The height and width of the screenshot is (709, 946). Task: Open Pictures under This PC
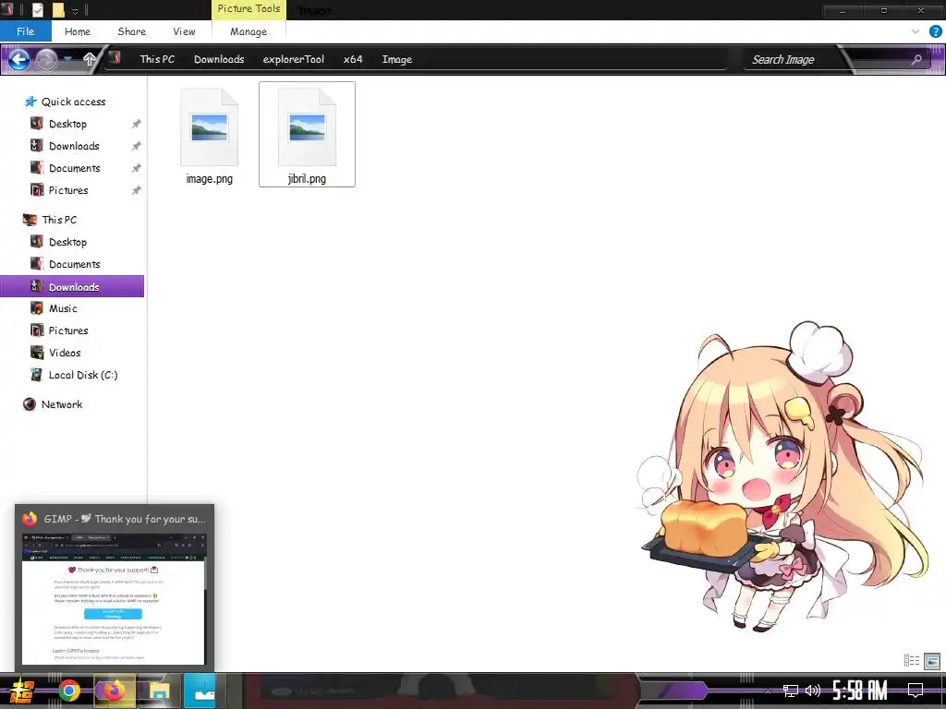[x=68, y=330]
